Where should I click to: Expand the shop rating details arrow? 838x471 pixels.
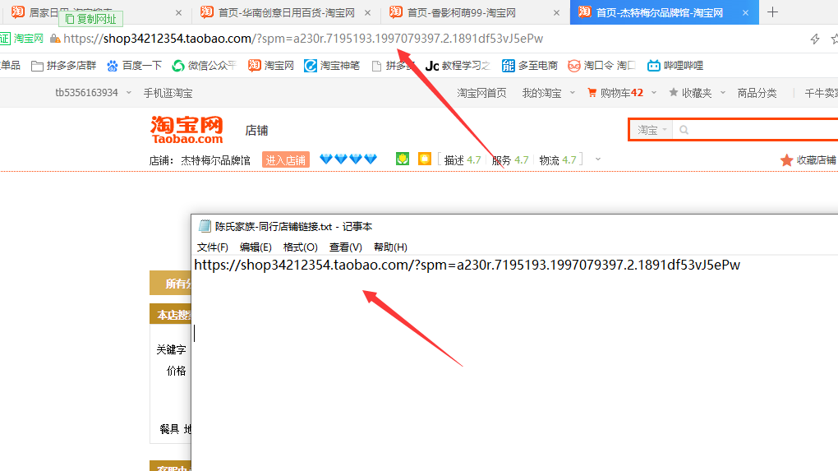(597, 159)
